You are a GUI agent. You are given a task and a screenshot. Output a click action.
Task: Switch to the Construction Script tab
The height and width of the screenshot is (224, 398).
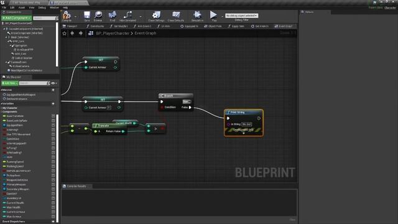pos(95,26)
